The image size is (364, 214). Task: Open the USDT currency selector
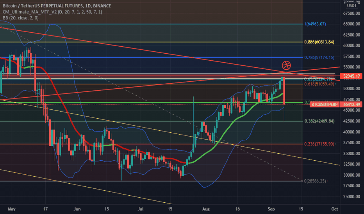[352, 5]
